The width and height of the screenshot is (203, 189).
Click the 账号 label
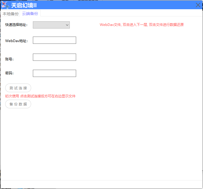[9, 59]
